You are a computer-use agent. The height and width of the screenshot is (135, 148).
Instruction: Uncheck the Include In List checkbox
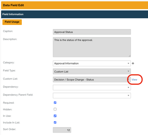(55, 122)
